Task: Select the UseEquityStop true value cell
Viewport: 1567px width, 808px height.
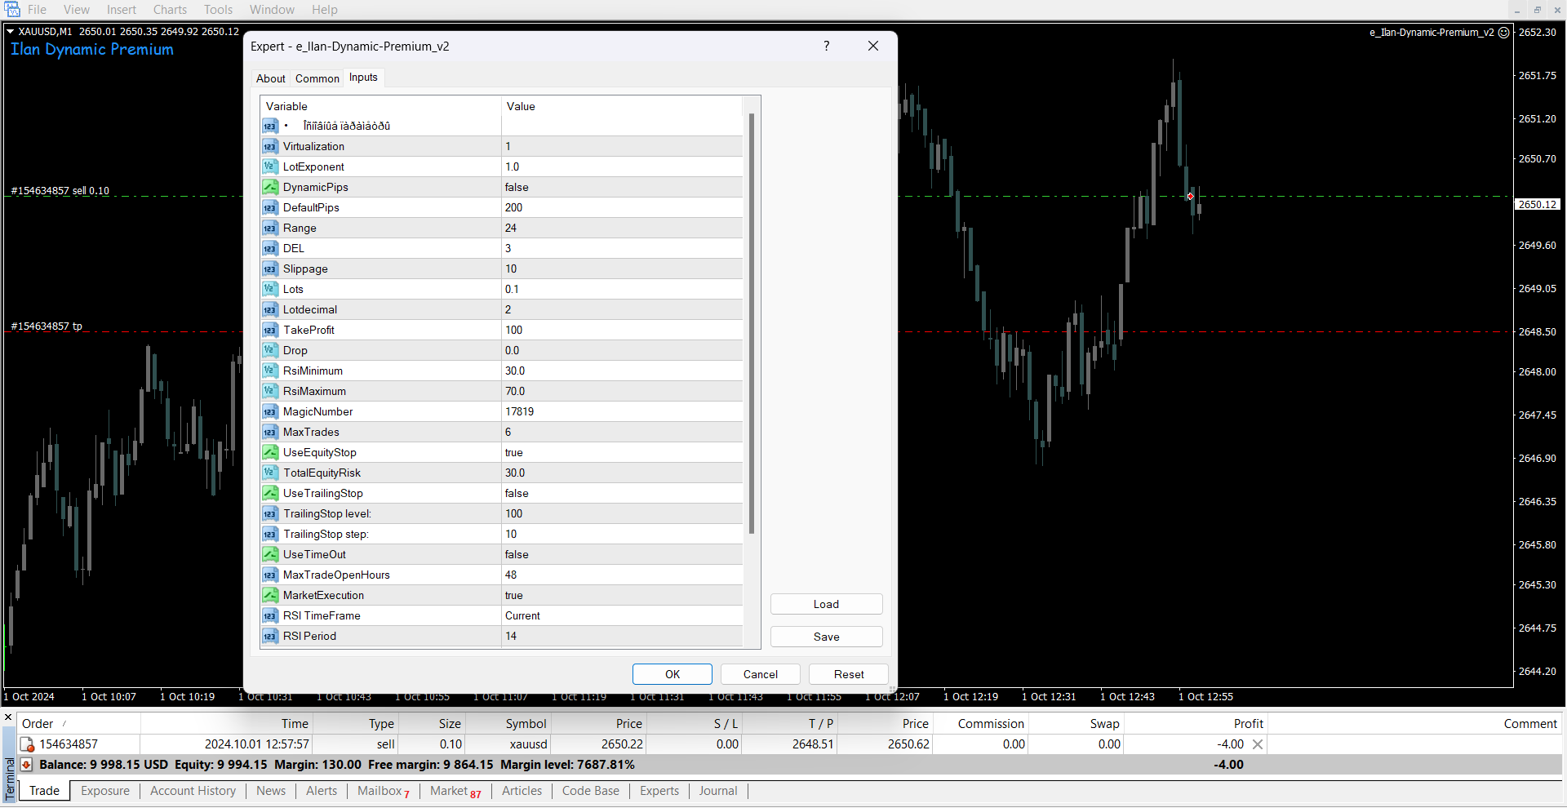Action: (x=622, y=453)
